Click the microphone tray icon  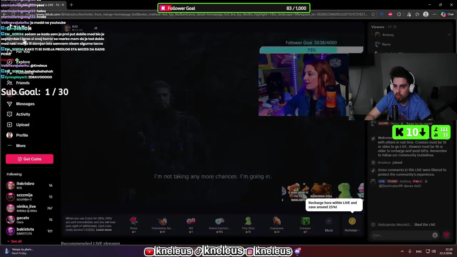coord(410,251)
